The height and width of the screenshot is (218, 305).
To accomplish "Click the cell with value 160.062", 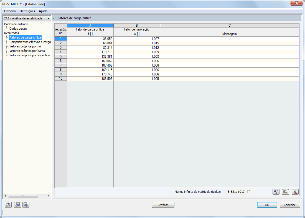I will (90, 61).
